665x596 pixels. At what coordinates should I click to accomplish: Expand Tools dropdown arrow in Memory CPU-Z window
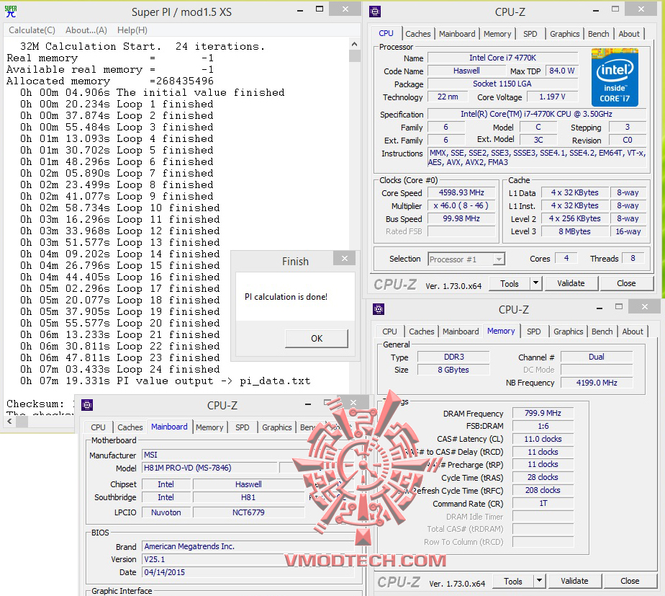pos(540,581)
